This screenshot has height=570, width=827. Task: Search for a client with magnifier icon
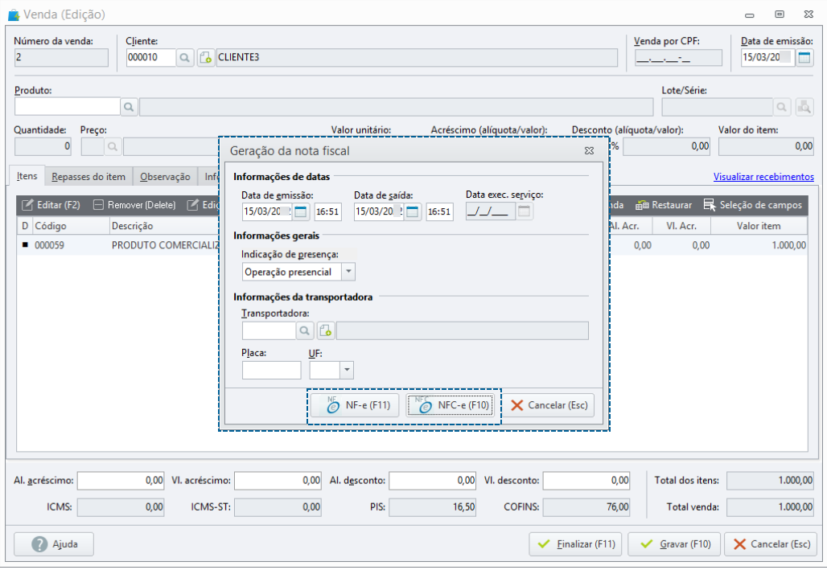click(x=184, y=57)
